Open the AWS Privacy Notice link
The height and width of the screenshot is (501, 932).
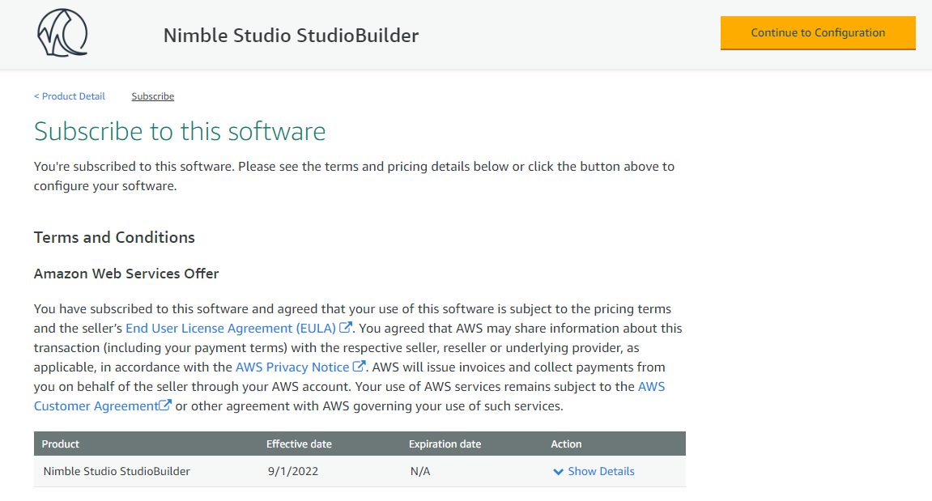click(292, 367)
